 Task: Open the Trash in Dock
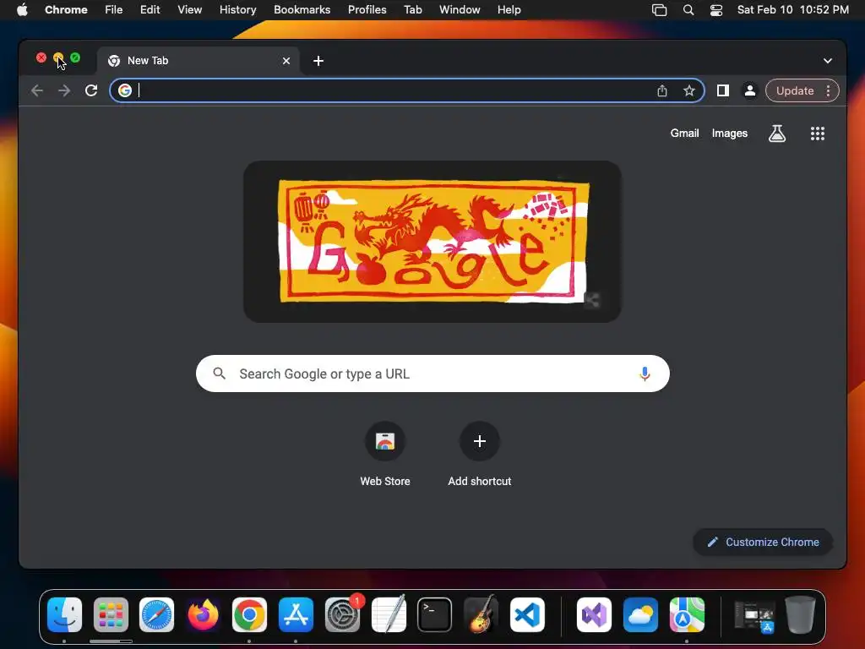pyautogui.click(x=800, y=614)
